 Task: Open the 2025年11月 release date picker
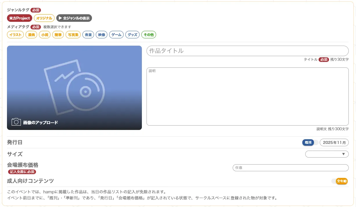(x=334, y=143)
